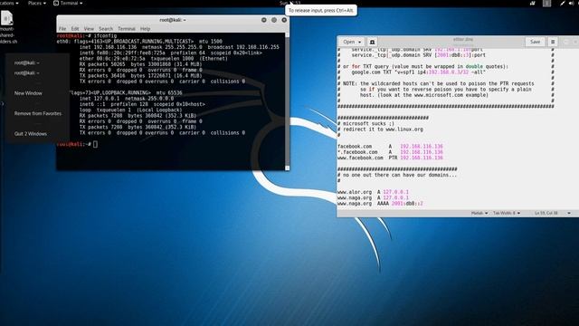Choose New Window from dock menu
The height and width of the screenshot is (326, 579).
coord(28,93)
